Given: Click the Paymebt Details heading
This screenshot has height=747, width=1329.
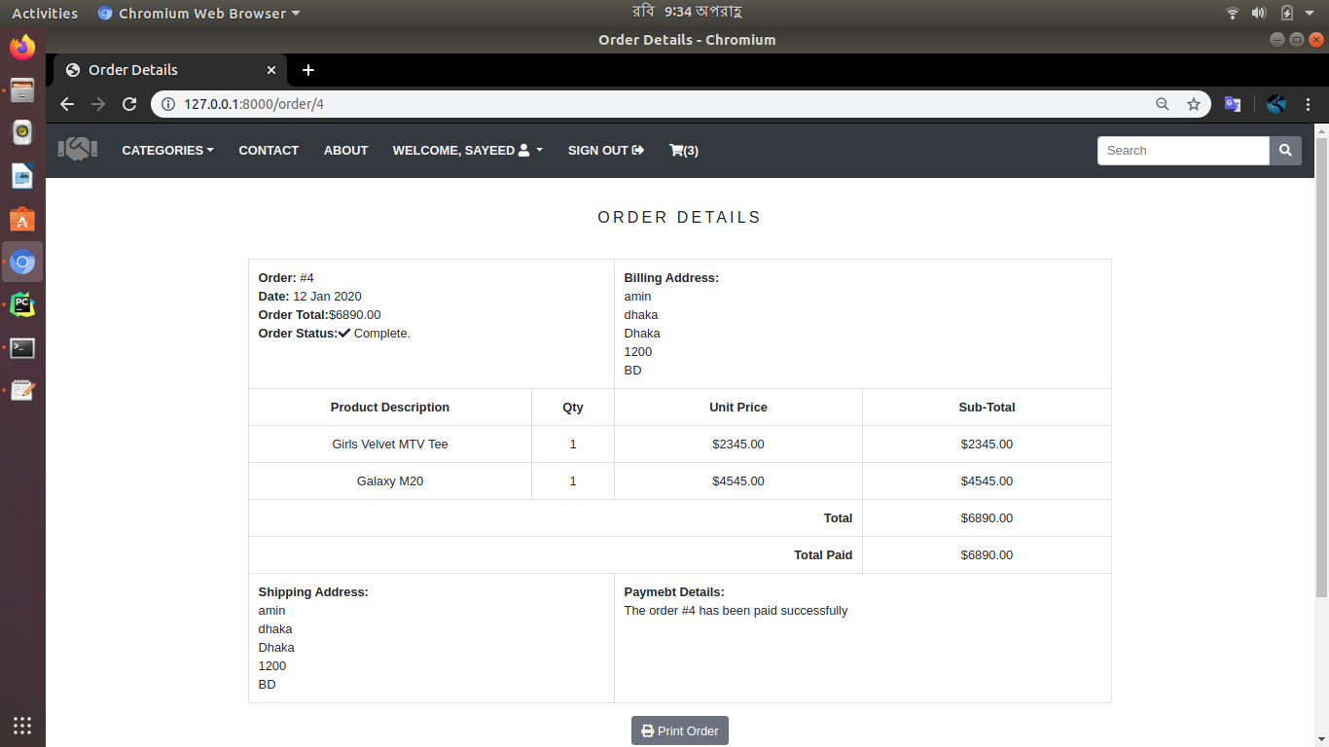Looking at the screenshot, I should (674, 591).
